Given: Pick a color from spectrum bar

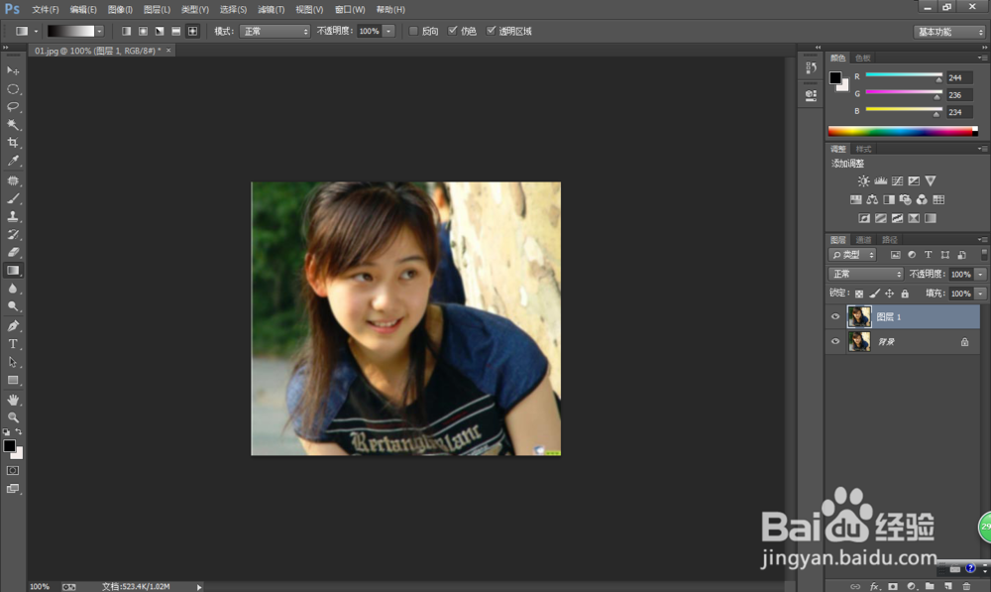Looking at the screenshot, I should (x=903, y=132).
